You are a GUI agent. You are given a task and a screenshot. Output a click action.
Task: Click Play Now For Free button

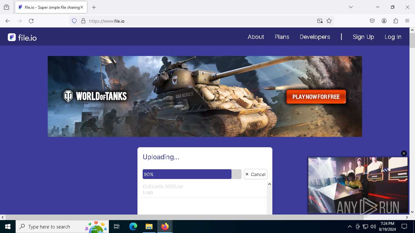(x=316, y=97)
